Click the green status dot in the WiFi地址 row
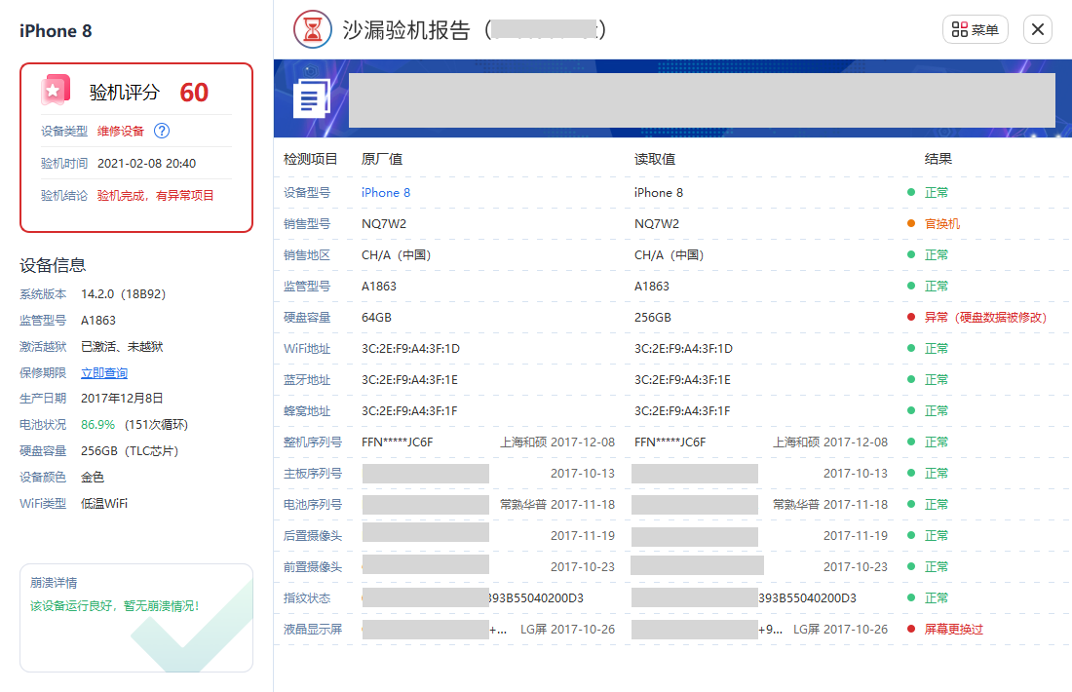The height and width of the screenshot is (692, 1072). [x=910, y=349]
